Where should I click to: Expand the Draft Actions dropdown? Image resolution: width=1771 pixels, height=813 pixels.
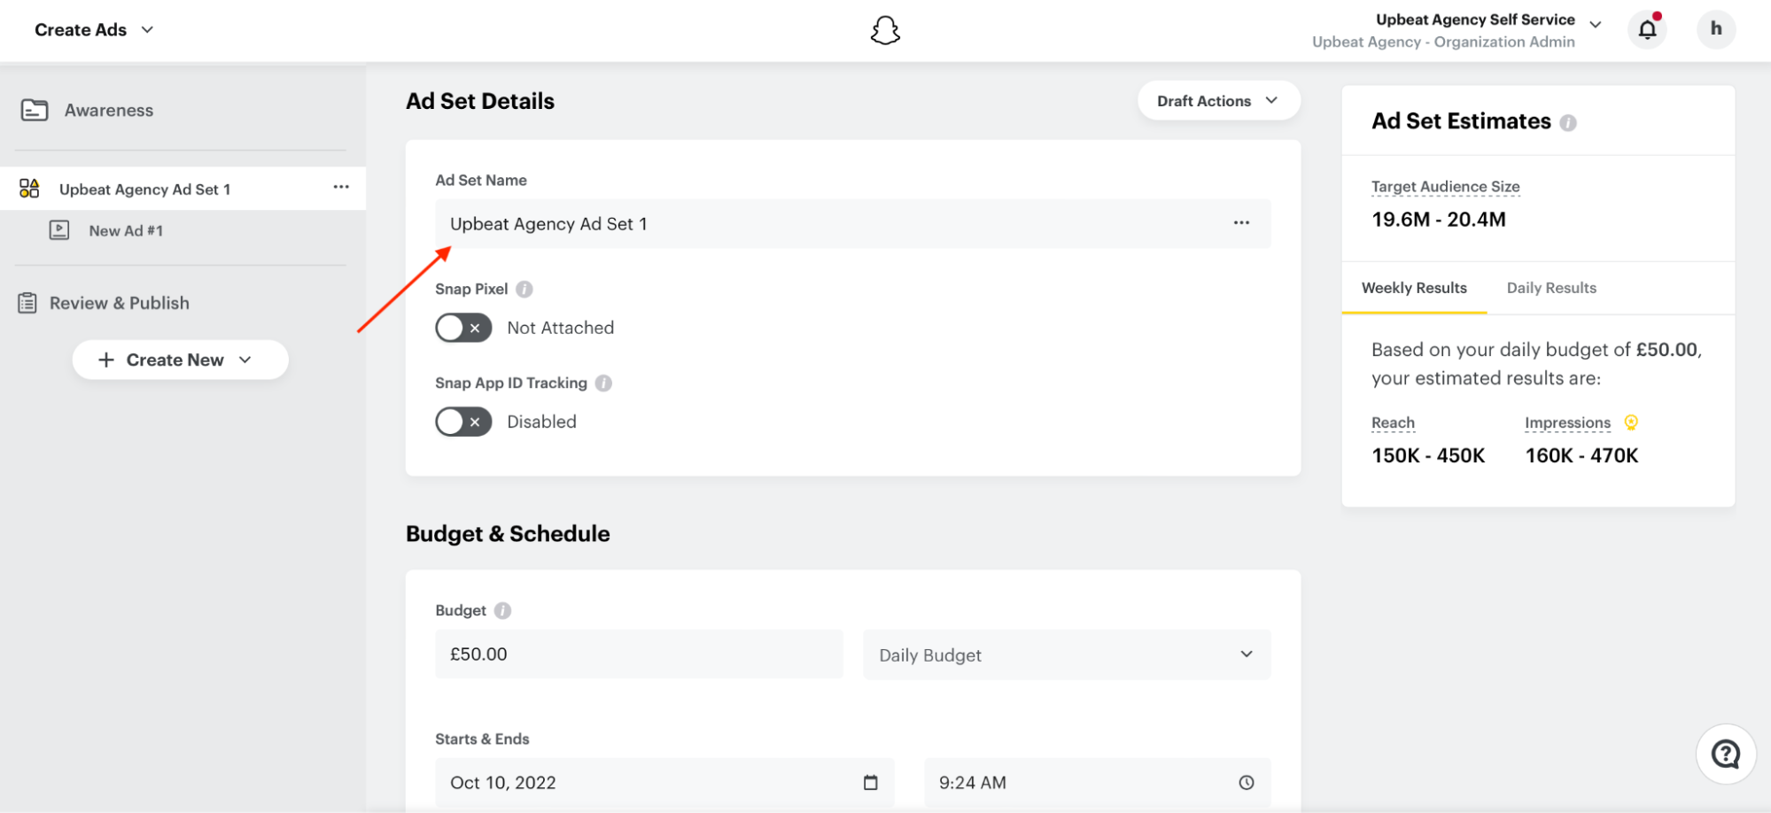coord(1218,101)
